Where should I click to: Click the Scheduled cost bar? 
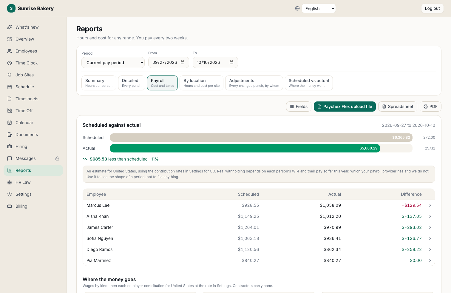[261, 138]
